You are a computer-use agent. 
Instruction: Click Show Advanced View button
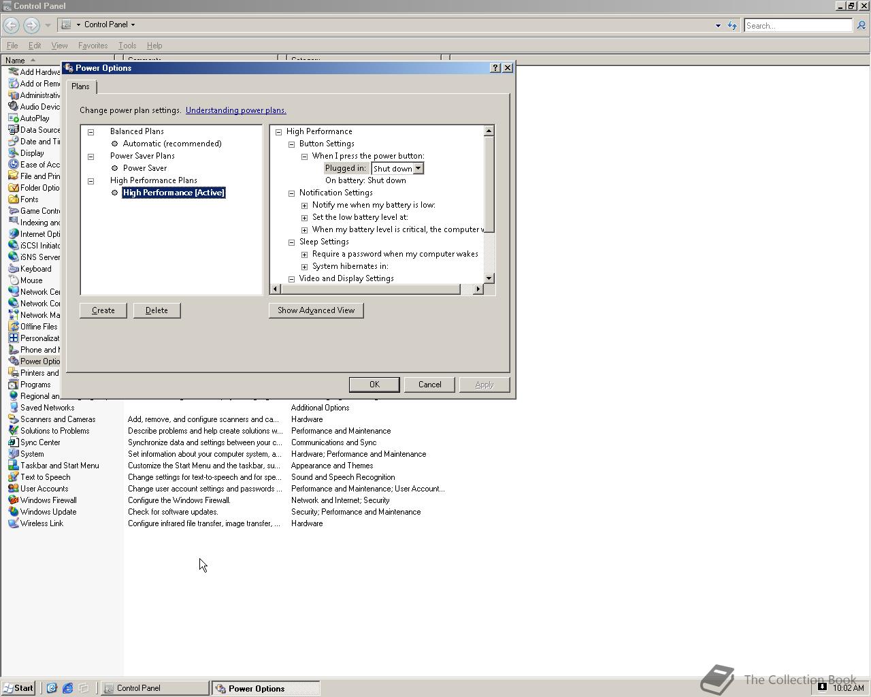[316, 310]
